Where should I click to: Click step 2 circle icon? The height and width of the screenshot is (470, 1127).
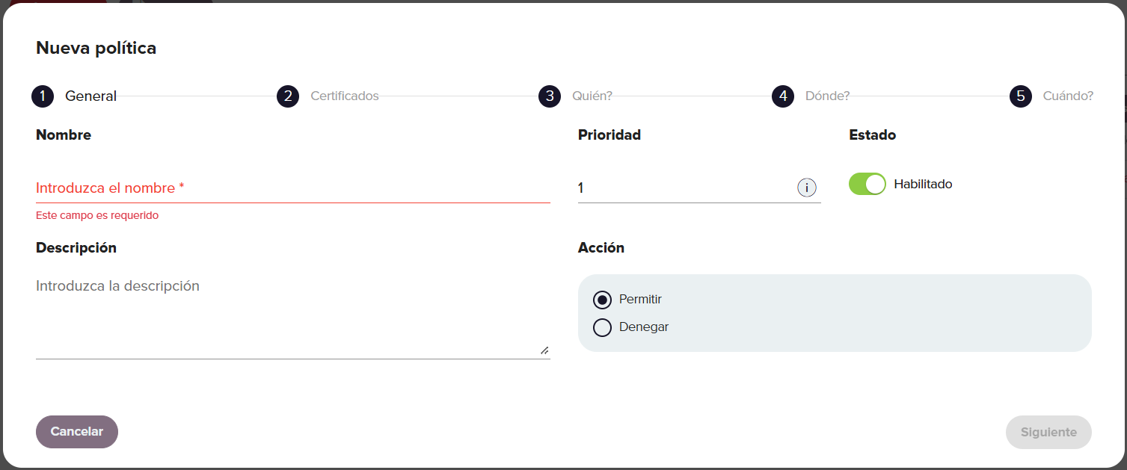click(x=288, y=96)
